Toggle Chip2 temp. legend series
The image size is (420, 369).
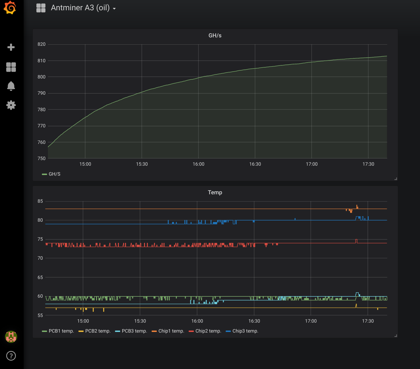(x=208, y=331)
